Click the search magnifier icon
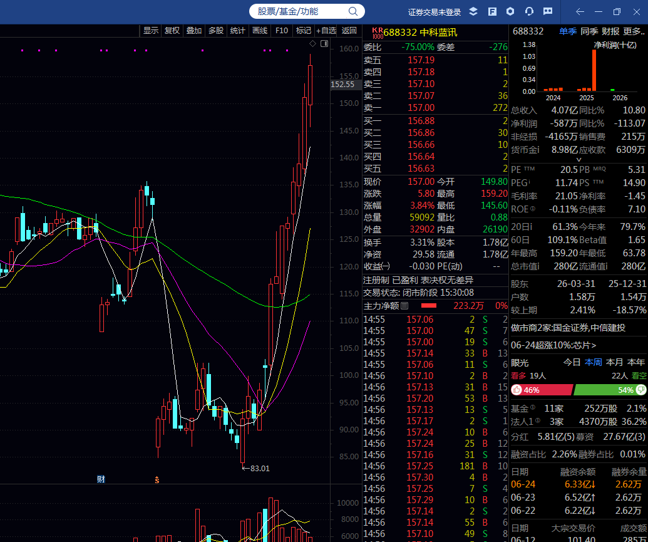The height and width of the screenshot is (542, 648). click(x=352, y=11)
